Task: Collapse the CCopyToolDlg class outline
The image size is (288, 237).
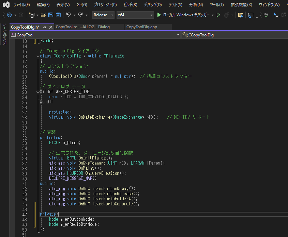Action: tap(37, 56)
